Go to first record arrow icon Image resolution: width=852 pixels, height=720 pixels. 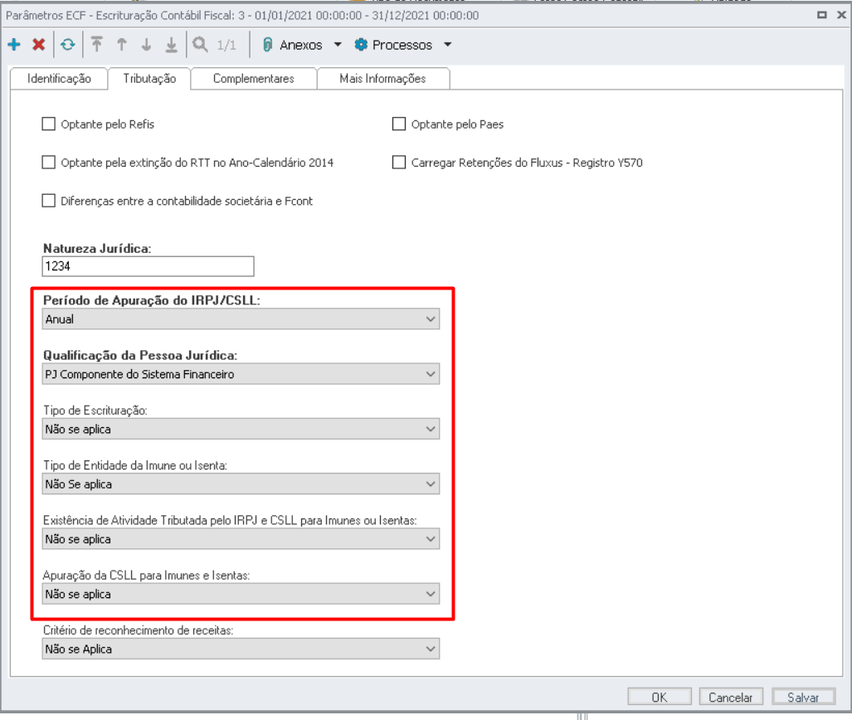pos(97,45)
